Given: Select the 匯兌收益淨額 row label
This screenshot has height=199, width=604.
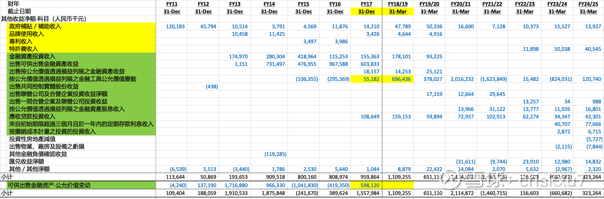Looking at the screenshot, I should pyautogui.click(x=27, y=161).
